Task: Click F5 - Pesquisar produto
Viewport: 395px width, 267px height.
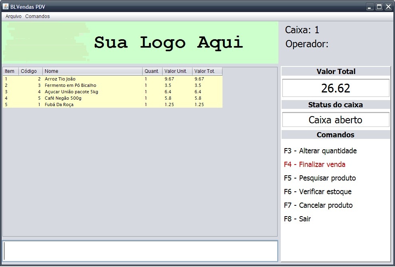Action: coord(319,178)
